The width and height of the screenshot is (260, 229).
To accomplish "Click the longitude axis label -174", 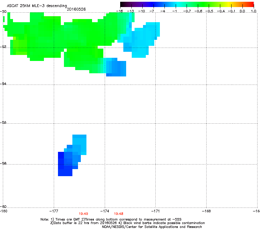I will (x=105, y=211).
